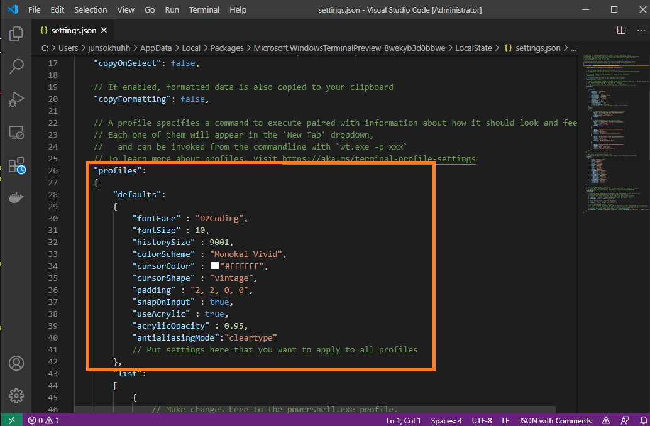Expand the Local breadcrumb segment

191,48
